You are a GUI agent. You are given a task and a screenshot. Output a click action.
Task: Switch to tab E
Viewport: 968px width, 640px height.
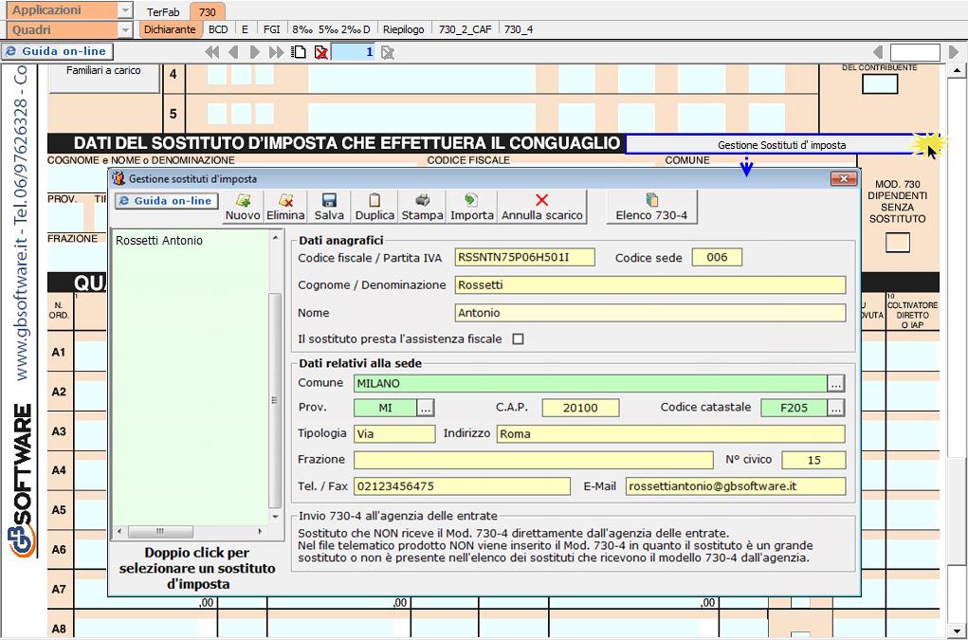246,29
